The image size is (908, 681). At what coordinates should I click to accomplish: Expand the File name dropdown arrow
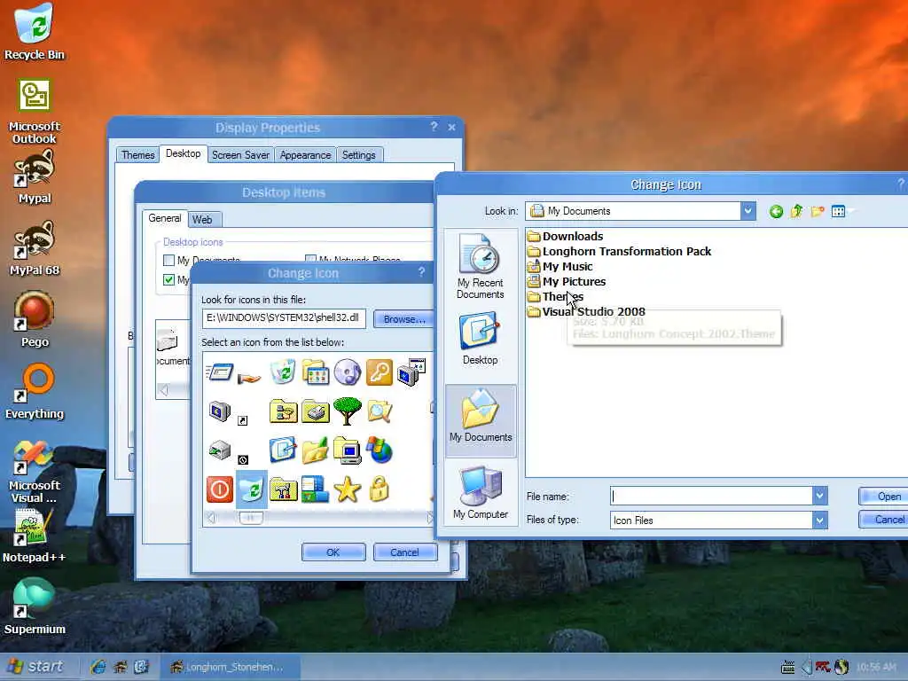(x=819, y=496)
